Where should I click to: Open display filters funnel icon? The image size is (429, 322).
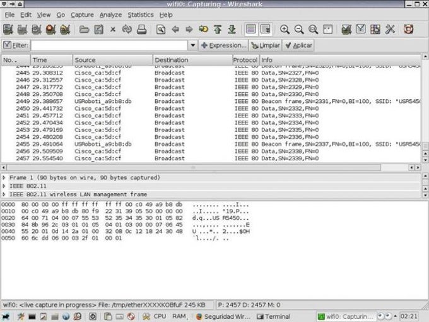click(361, 29)
